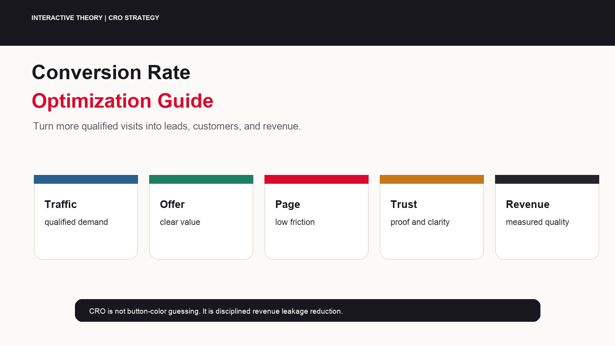Viewport: 615px width, 346px height.
Task: Click the 'proof and clarity' text
Action: pyautogui.click(x=420, y=222)
